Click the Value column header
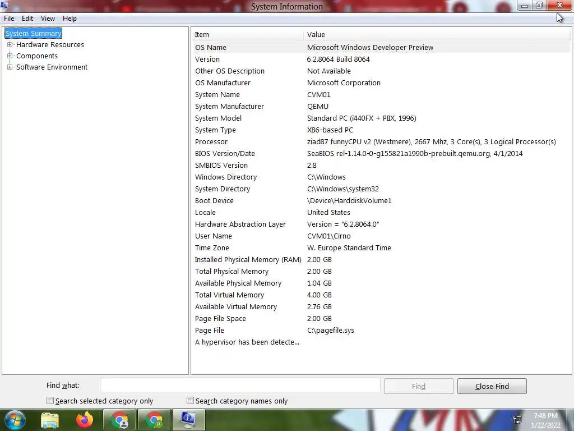Image resolution: width=574 pixels, height=431 pixels. pos(437,34)
